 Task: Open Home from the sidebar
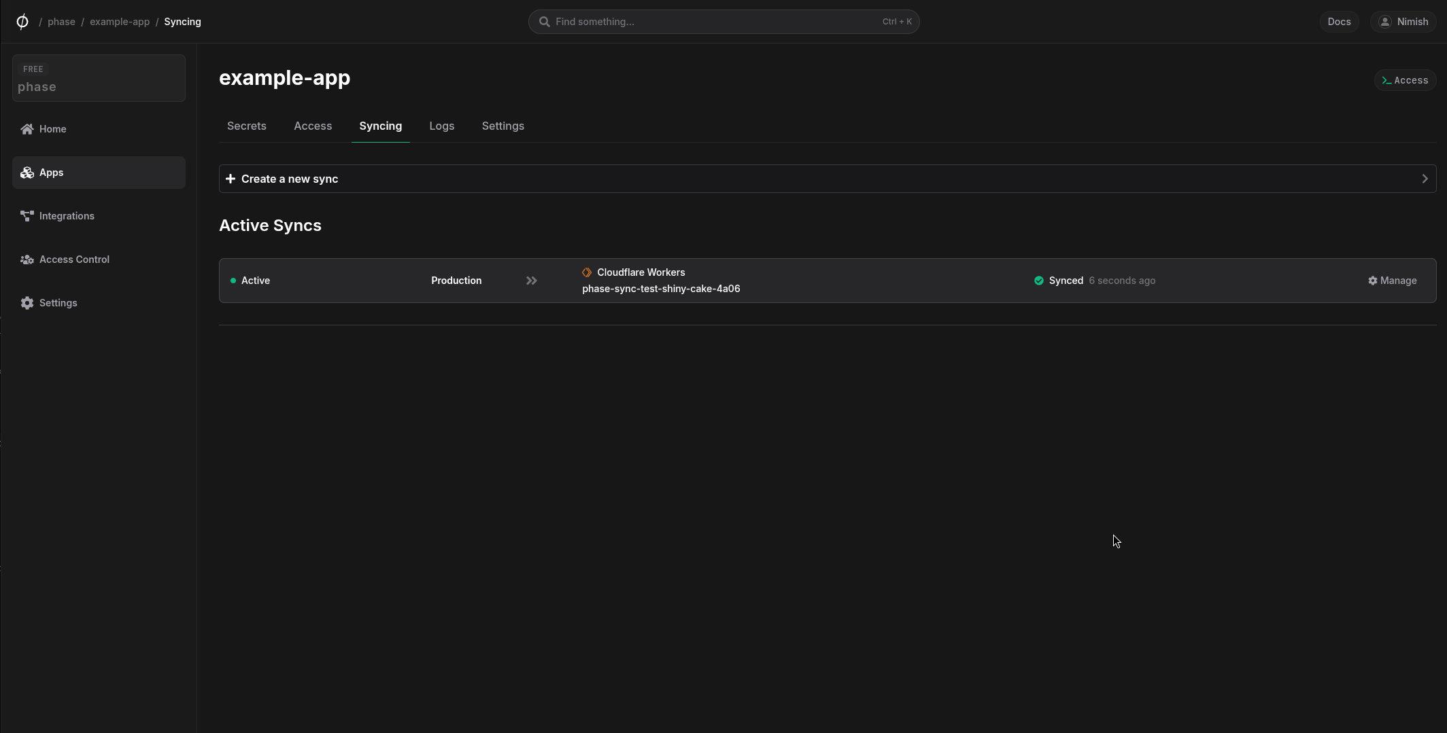(x=52, y=129)
